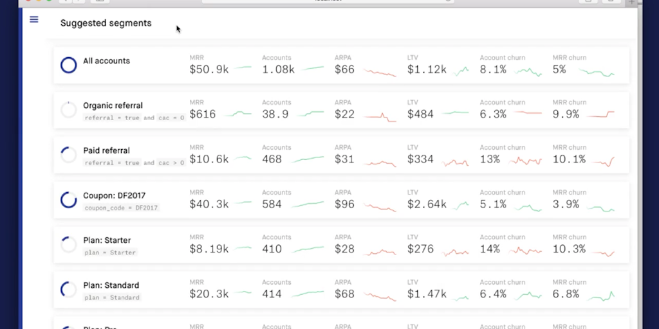Click the $96 ARPA value
Screen dimensions: 659x329
pyautogui.click(x=345, y=204)
